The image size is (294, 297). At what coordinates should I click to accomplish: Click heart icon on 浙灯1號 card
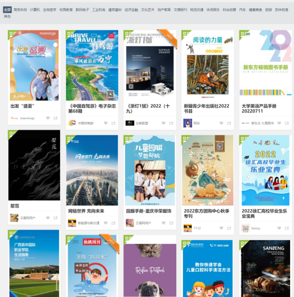coord(164,123)
